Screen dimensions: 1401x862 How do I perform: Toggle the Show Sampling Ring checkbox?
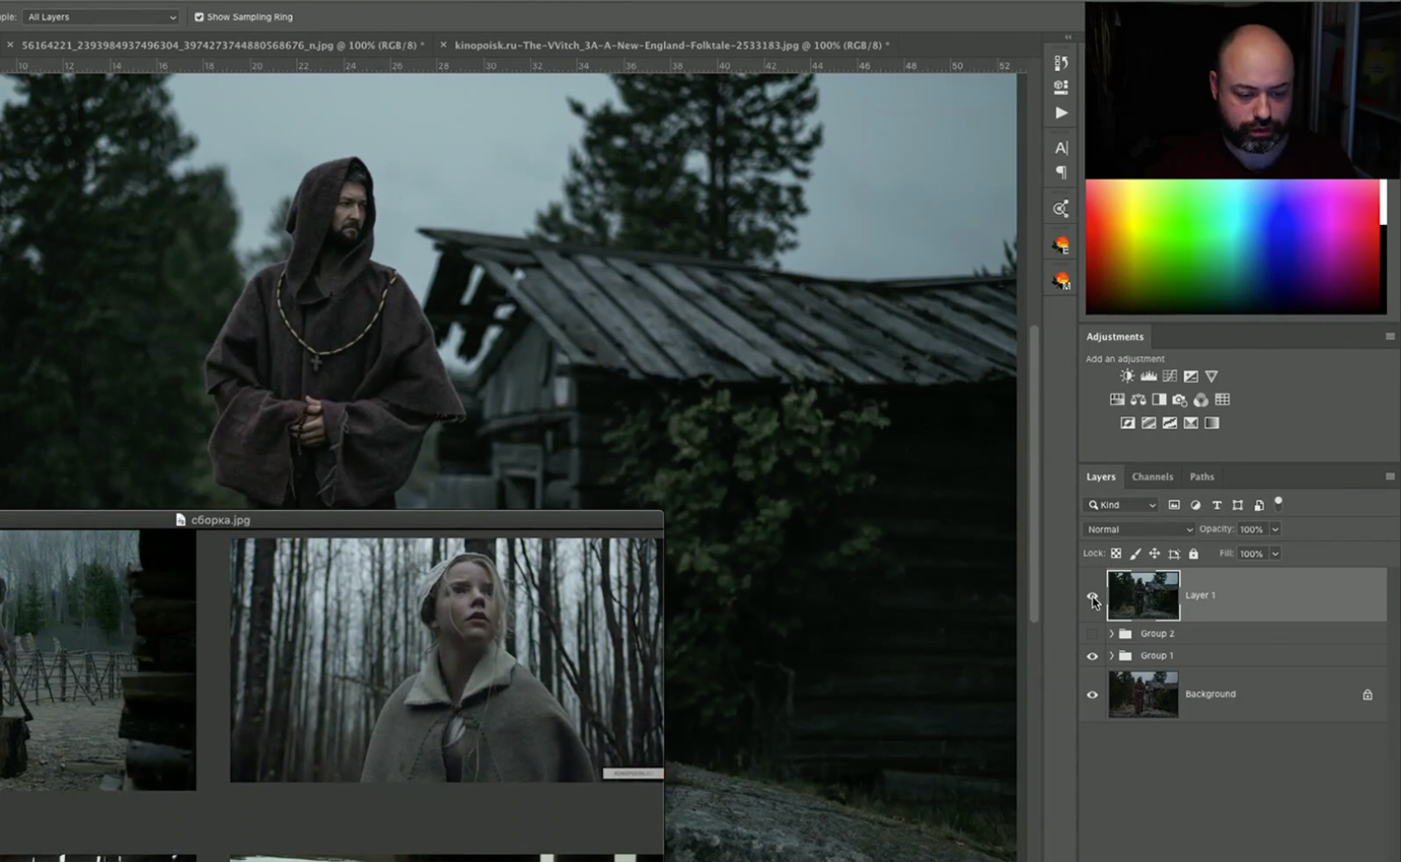(199, 17)
